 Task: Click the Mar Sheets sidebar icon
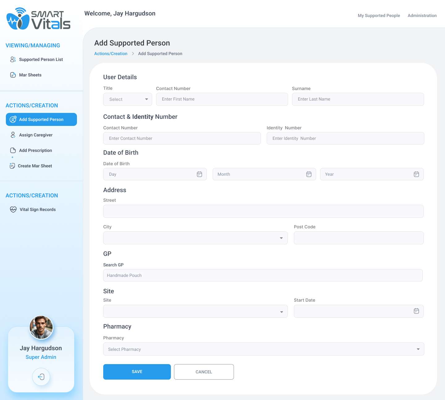tap(13, 75)
